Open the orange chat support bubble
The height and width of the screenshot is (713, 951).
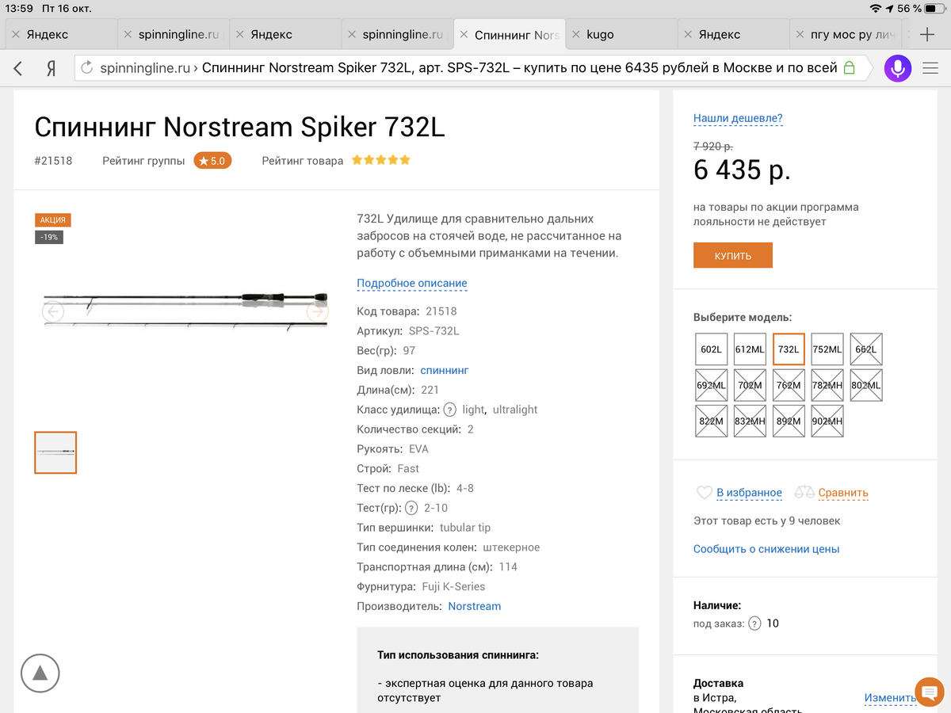click(x=929, y=692)
